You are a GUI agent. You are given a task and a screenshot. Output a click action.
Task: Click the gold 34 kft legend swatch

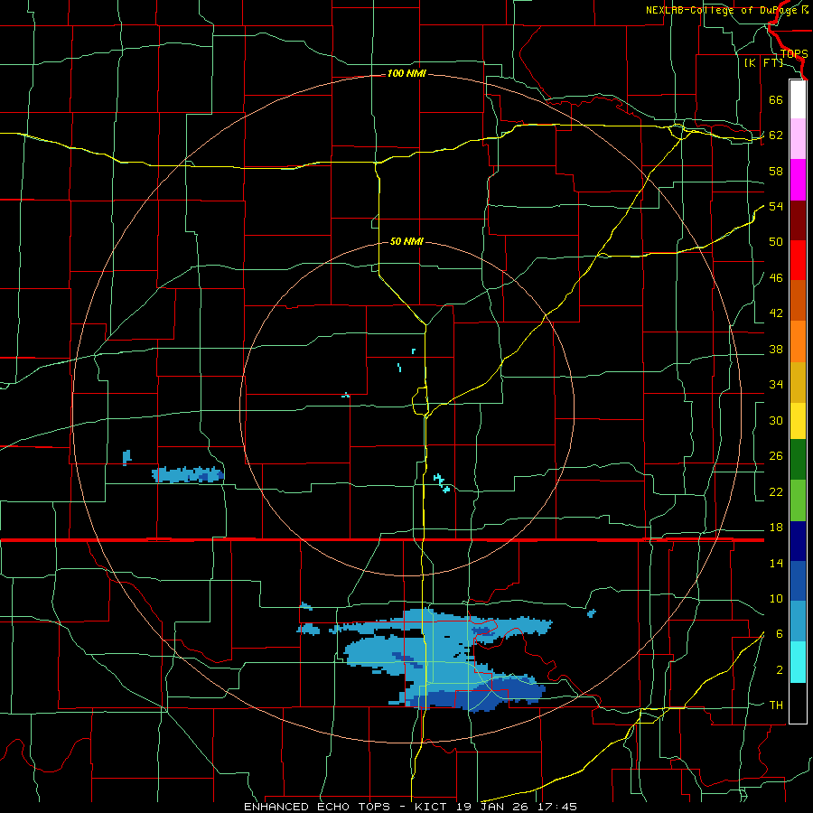[x=798, y=382]
